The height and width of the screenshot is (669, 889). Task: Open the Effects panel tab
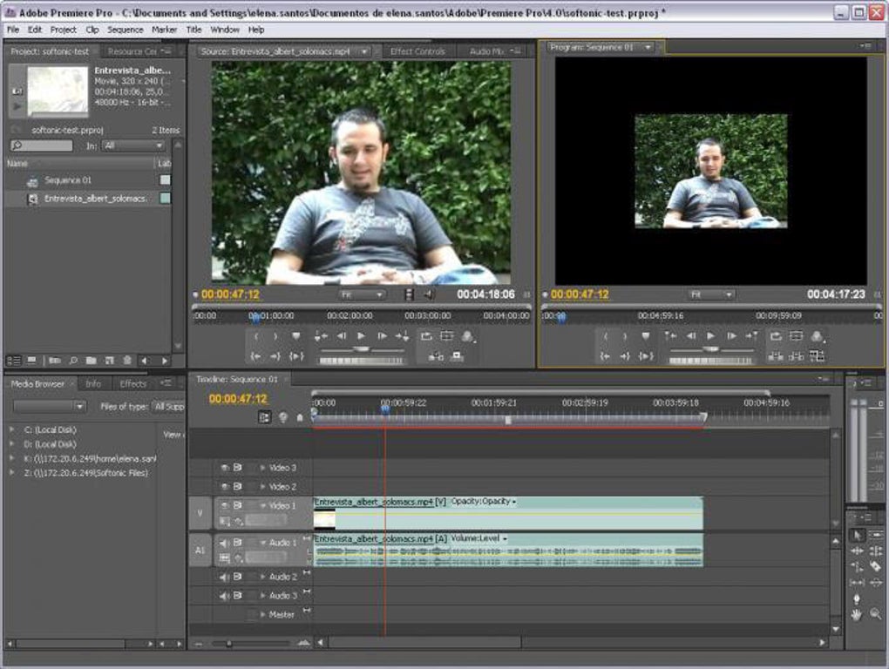pyautogui.click(x=133, y=384)
